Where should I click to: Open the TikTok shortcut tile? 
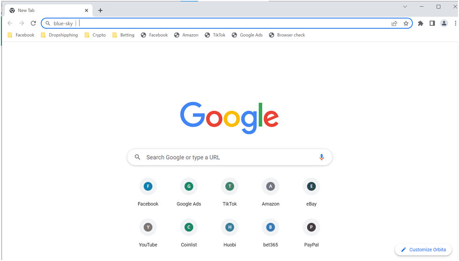pyautogui.click(x=230, y=192)
